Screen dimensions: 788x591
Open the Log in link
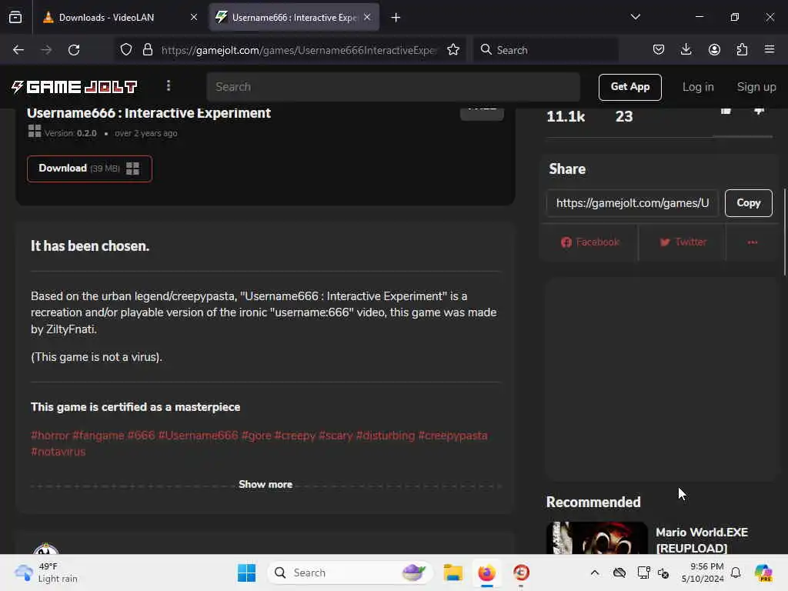697,87
